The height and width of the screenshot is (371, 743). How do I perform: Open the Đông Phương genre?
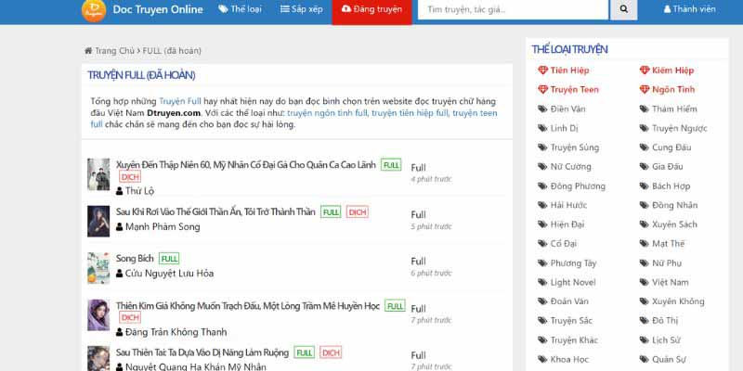578,186
